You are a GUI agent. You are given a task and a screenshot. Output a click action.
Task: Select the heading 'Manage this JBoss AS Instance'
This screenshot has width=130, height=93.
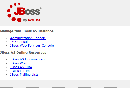tap(27, 31)
